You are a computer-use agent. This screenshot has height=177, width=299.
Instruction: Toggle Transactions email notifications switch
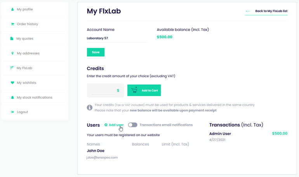(x=132, y=125)
